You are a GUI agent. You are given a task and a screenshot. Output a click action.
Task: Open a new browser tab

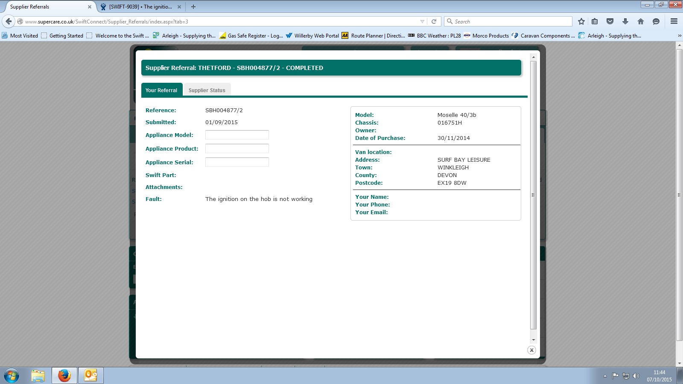pyautogui.click(x=193, y=7)
